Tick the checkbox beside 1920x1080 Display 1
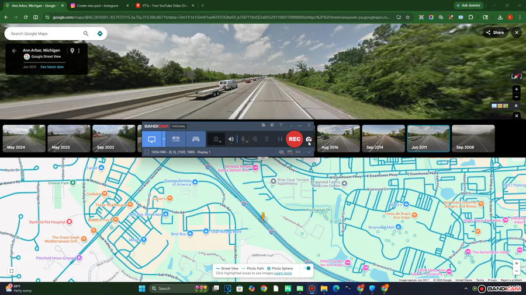526x295 pixels. (x=147, y=152)
